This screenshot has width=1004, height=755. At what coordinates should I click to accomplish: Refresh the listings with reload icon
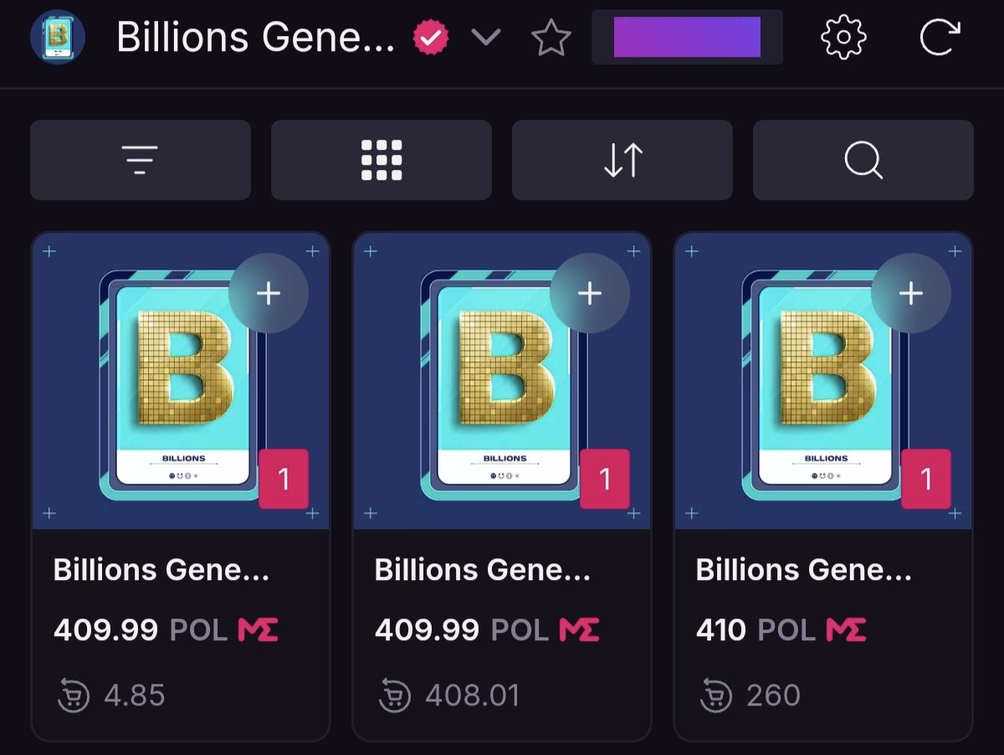click(938, 38)
